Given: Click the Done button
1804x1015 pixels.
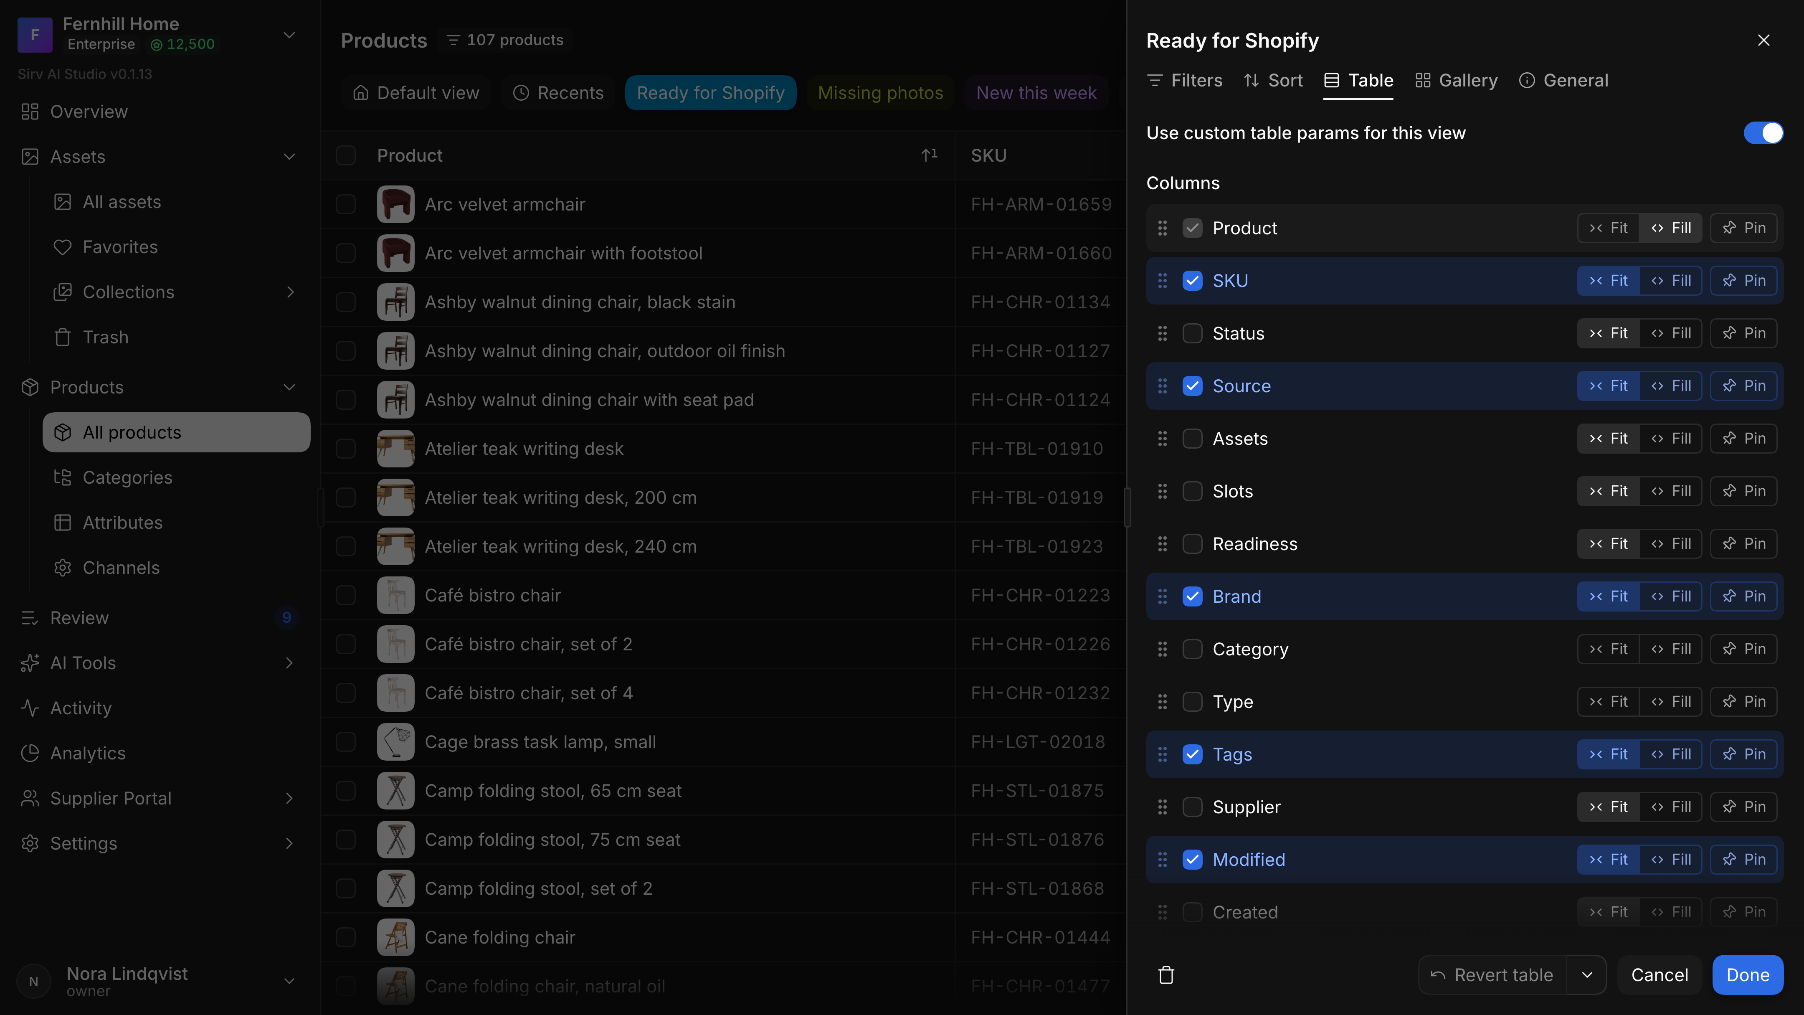Looking at the screenshot, I should [x=1748, y=974].
